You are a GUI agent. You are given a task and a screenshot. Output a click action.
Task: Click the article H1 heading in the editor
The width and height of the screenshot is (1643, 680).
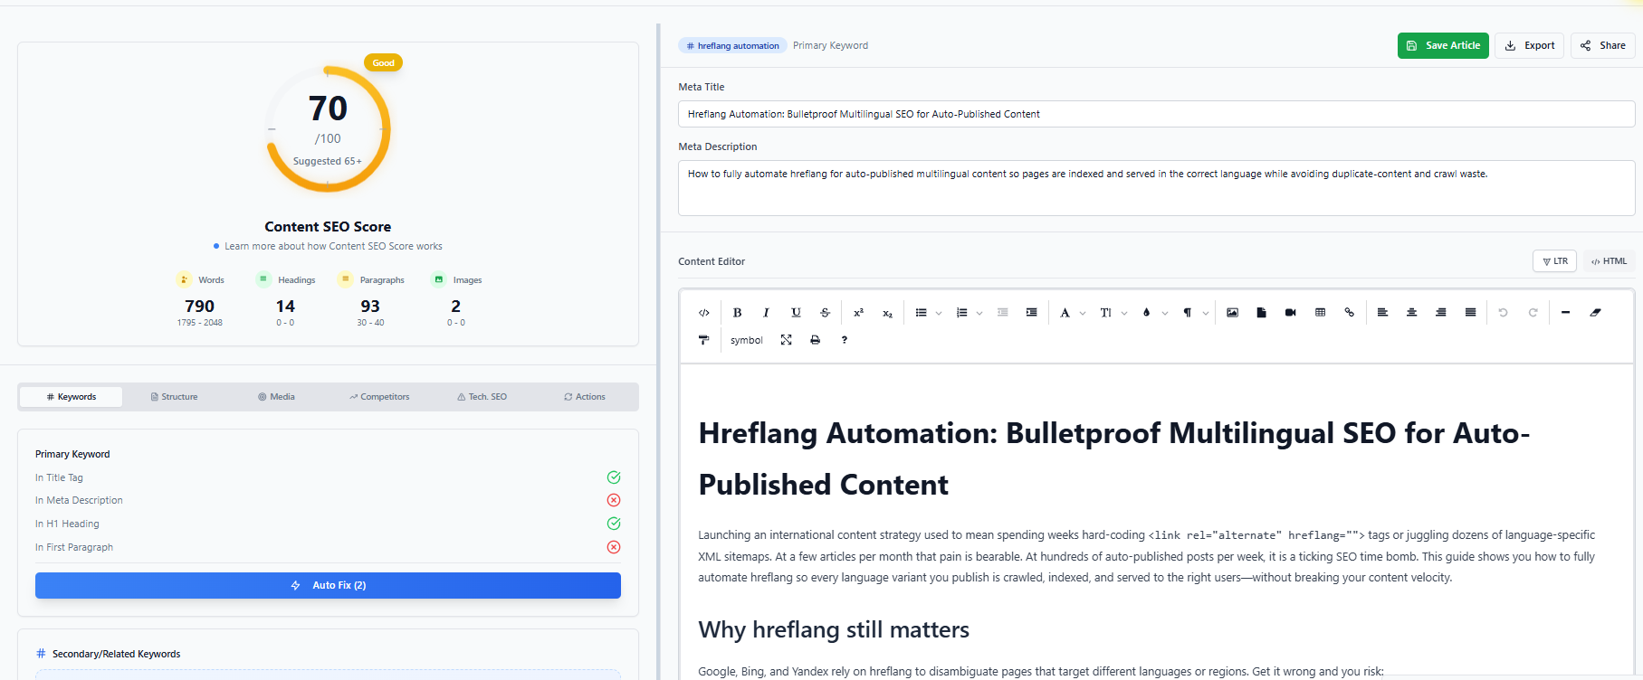pyautogui.click(x=1114, y=458)
